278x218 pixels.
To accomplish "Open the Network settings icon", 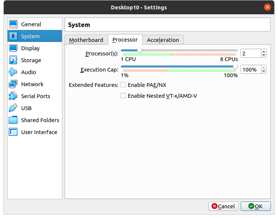I will tap(13, 84).
